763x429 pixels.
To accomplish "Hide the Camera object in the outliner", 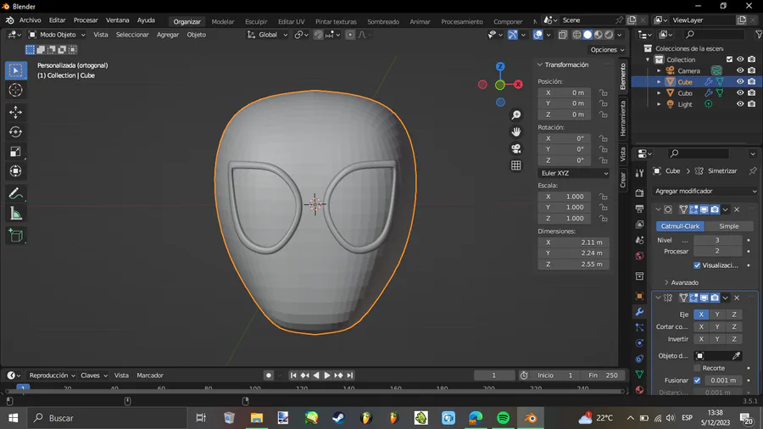I will click(740, 71).
